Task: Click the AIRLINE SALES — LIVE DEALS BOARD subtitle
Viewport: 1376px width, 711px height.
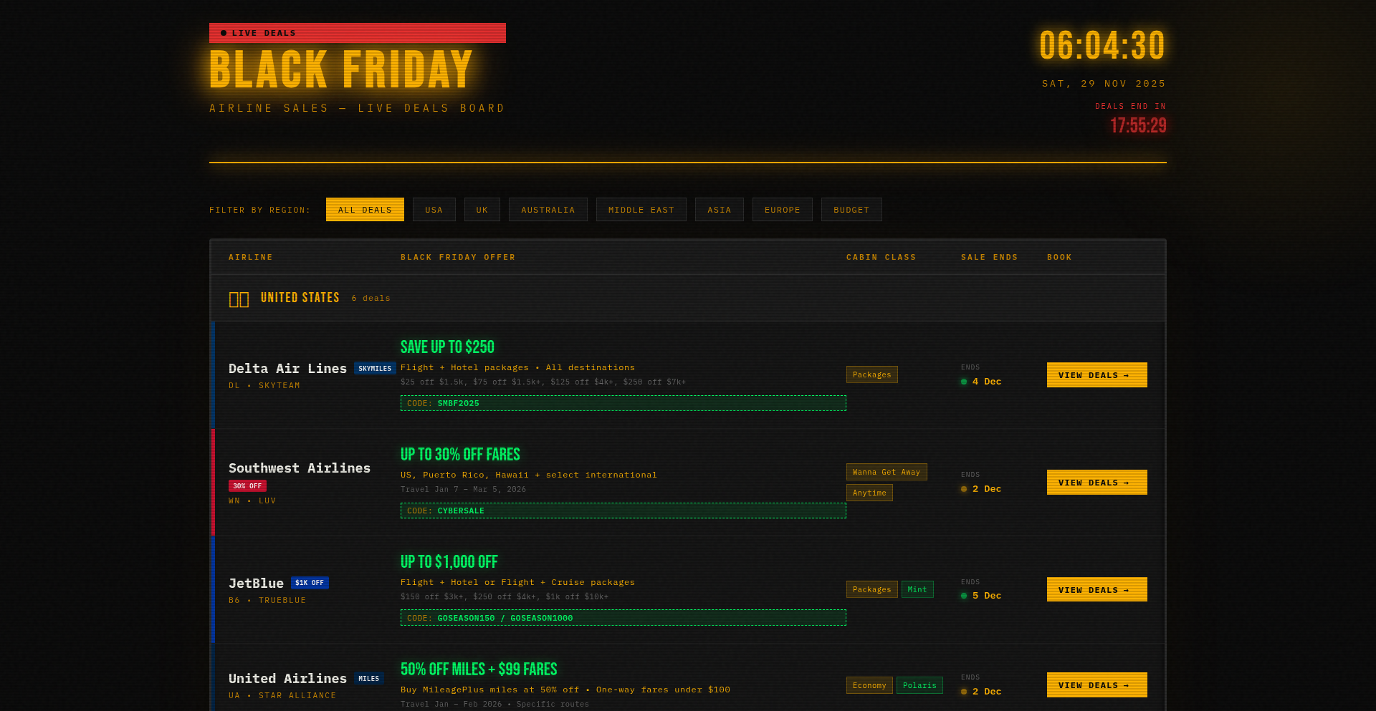Action: [357, 108]
